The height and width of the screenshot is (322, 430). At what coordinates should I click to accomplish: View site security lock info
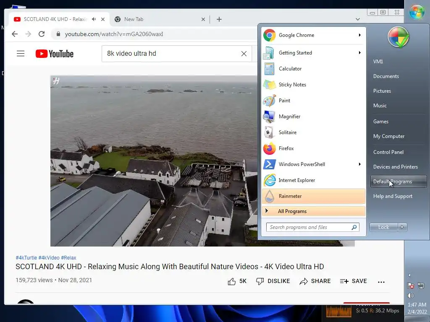click(x=58, y=34)
